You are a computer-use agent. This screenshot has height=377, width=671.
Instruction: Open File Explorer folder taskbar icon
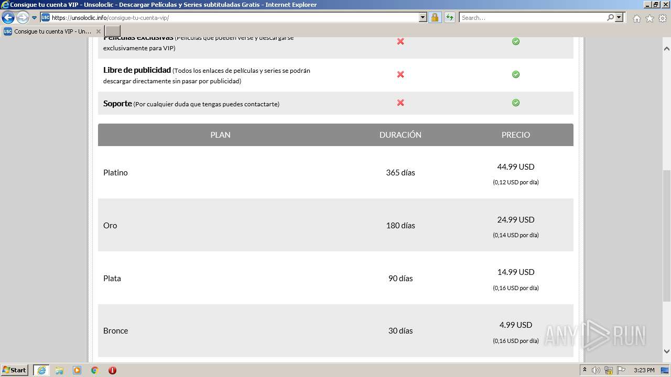tap(59, 370)
